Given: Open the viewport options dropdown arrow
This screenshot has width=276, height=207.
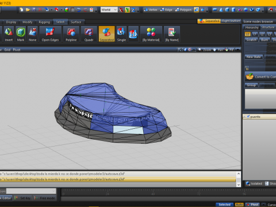Looking at the screenshot, I should 238,50.
